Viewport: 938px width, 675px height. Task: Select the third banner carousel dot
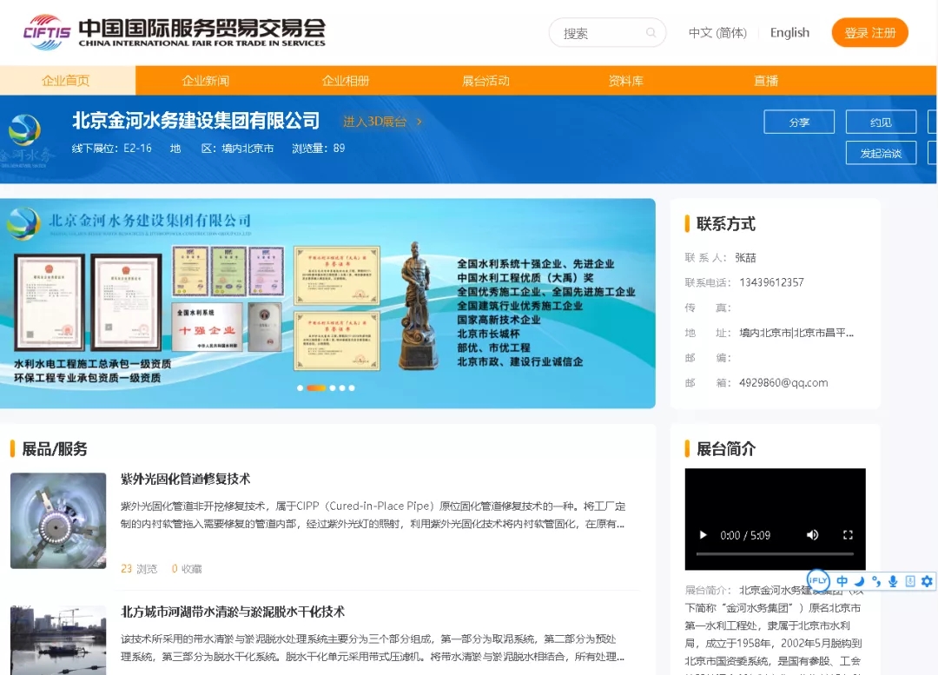pos(333,387)
